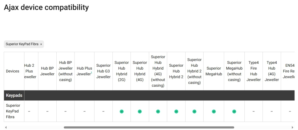
Task: Click green check under Superior Hub Hybrid (2G)
Action: tap(122, 111)
